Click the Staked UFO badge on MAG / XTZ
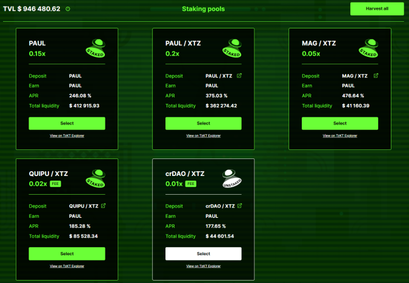Screen dimensions: 409x283 [x=368, y=48]
